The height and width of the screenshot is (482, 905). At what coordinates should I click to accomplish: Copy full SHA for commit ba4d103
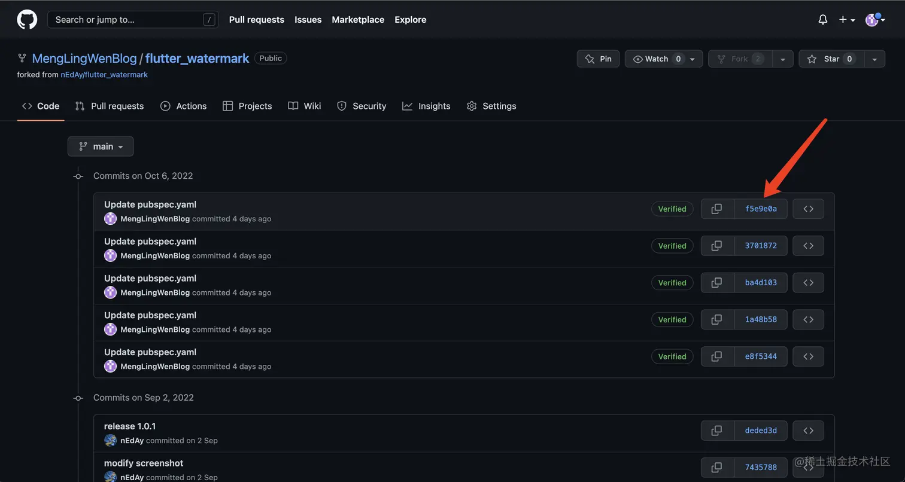[x=717, y=283]
